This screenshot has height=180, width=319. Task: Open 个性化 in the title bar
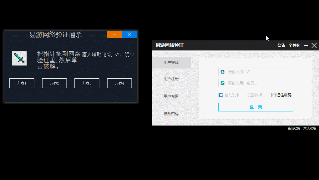coord(294,45)
